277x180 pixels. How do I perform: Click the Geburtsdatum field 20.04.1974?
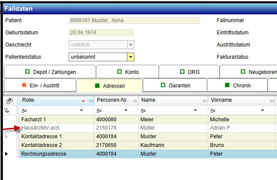(101, 33)
